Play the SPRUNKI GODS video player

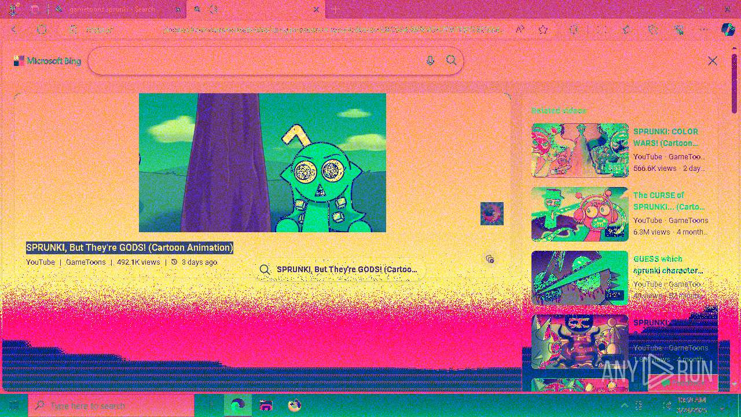tap(262, 163)
